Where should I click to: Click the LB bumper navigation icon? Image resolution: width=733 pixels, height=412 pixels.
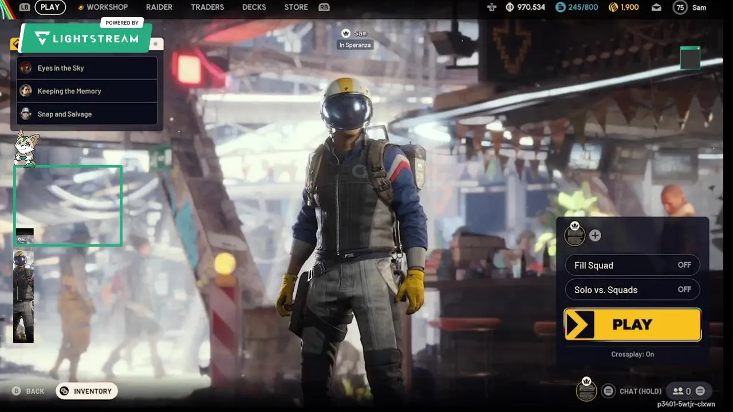point(25,7)
